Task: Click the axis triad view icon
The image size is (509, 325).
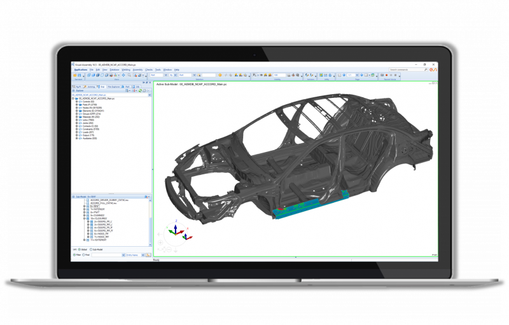Action: tap(115, 75)
